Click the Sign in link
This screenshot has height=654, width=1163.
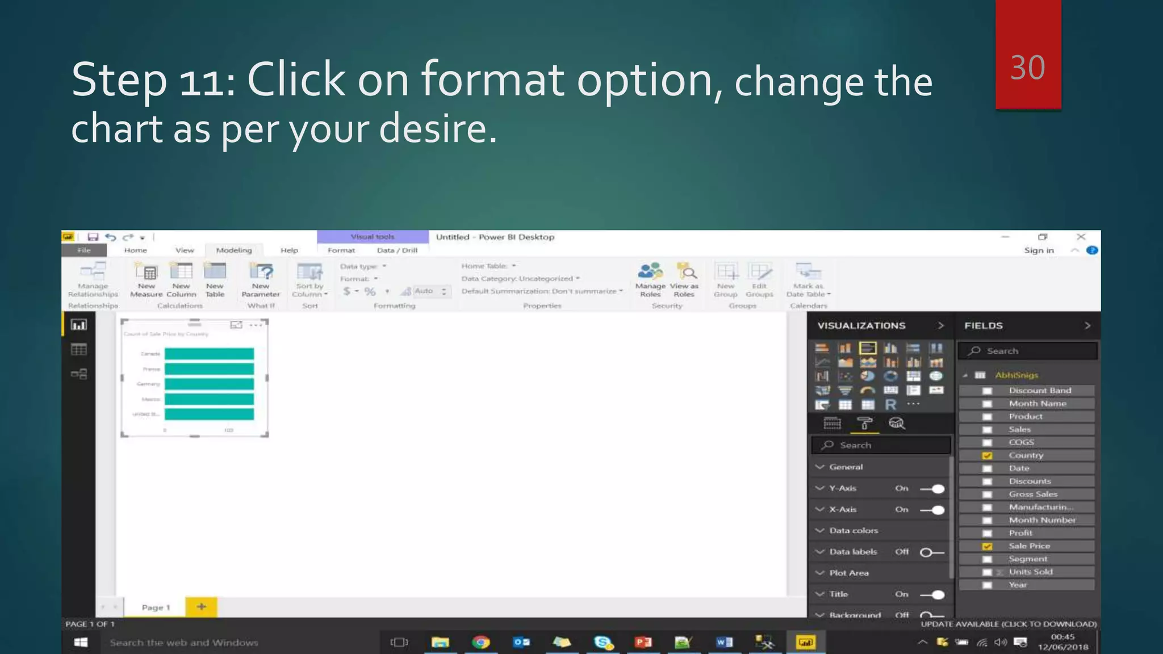(x=1039, y=250)
